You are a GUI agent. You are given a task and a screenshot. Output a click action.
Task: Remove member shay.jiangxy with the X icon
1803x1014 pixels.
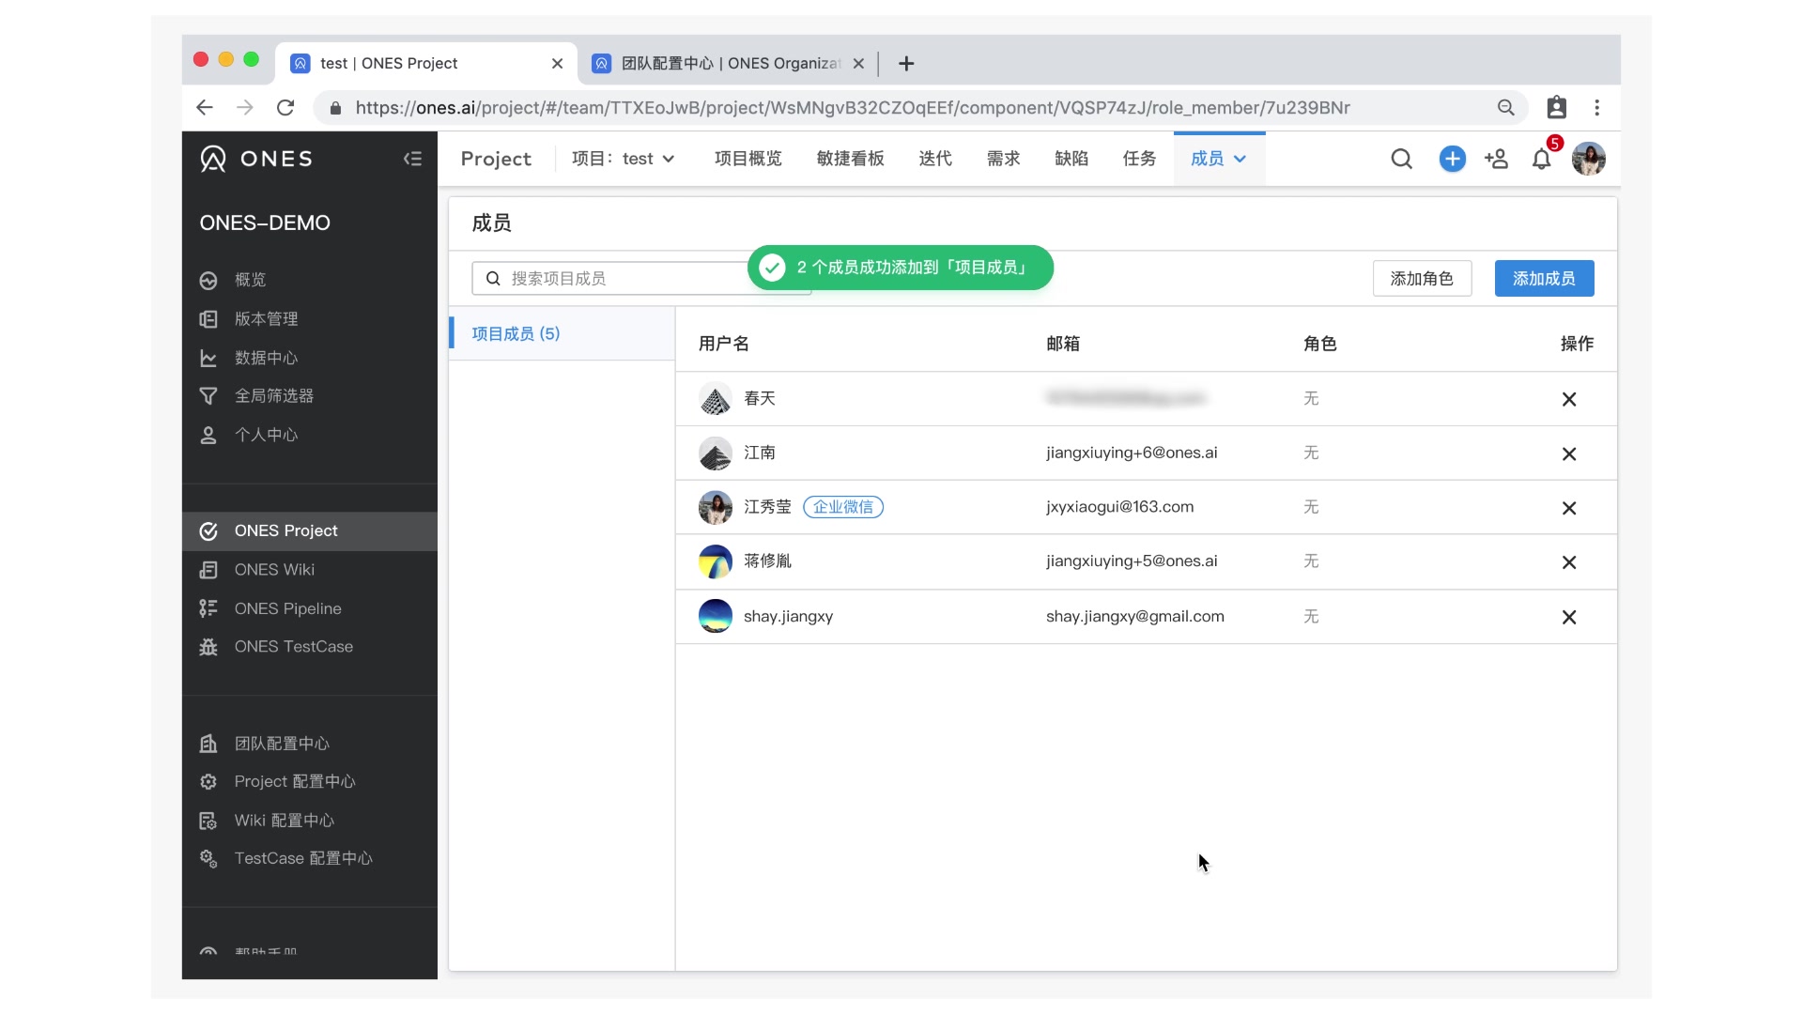pos(1568,617)
